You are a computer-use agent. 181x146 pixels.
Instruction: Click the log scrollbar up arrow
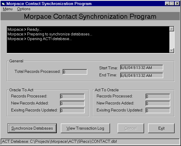pyautogui.click(x=172, y=29)
